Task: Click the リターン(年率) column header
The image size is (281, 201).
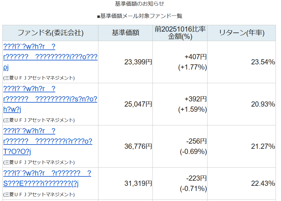Action: click(x=242, y=33)
